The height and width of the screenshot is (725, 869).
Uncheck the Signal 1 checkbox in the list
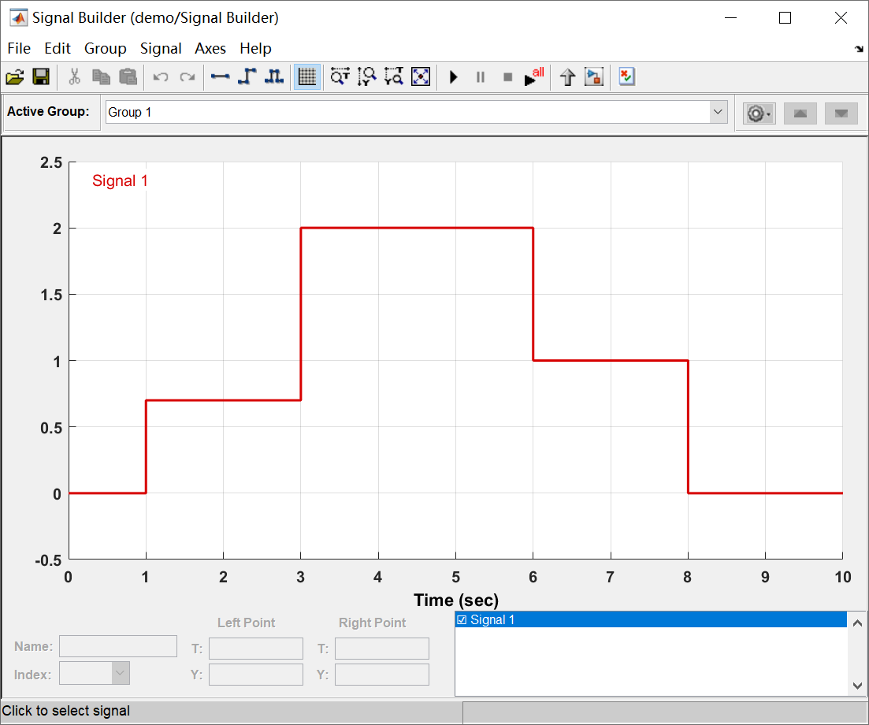[462, 619]
